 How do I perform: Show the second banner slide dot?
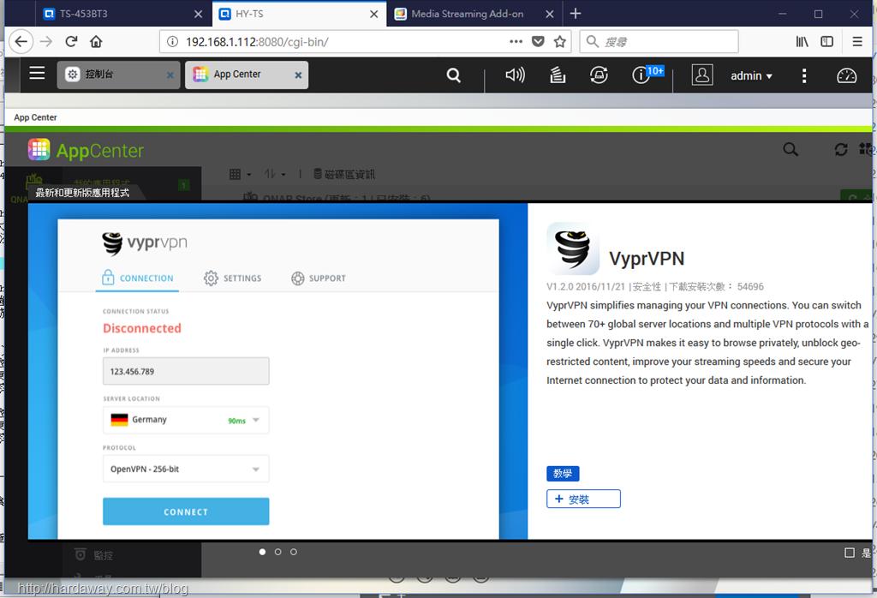tap(278, 552)
